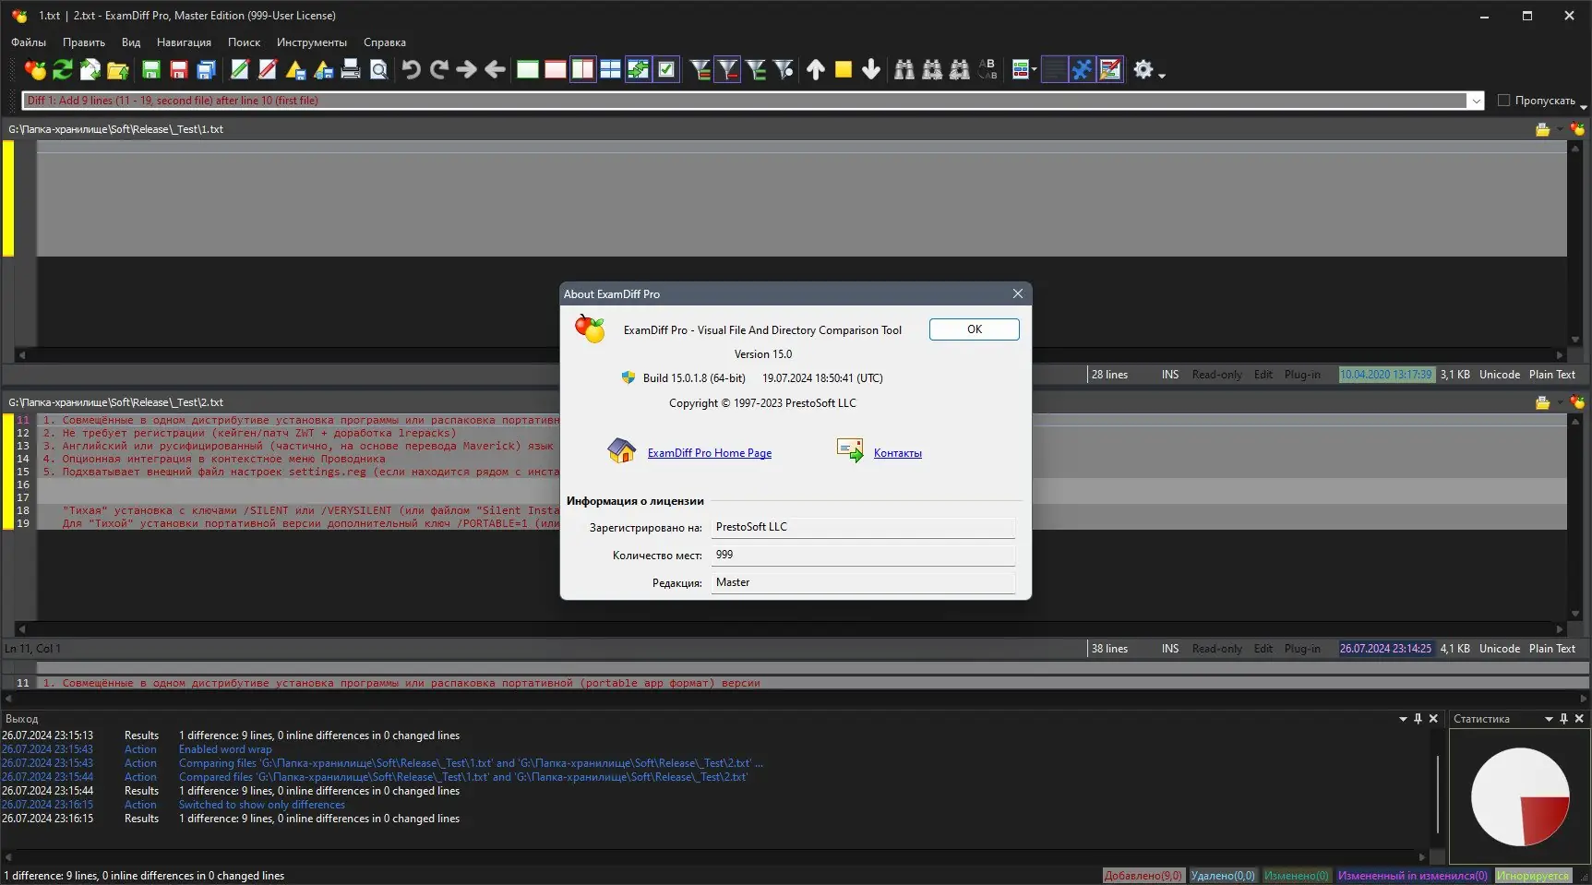The width and height of the screenshot is (1592, 885).
Task: Open the Справка menu
Action: point(385,42)
